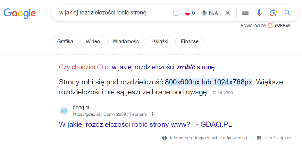Click the Google logo
Image resolution: width=302 pixels, height=145 pixels.
pos(19,13)
